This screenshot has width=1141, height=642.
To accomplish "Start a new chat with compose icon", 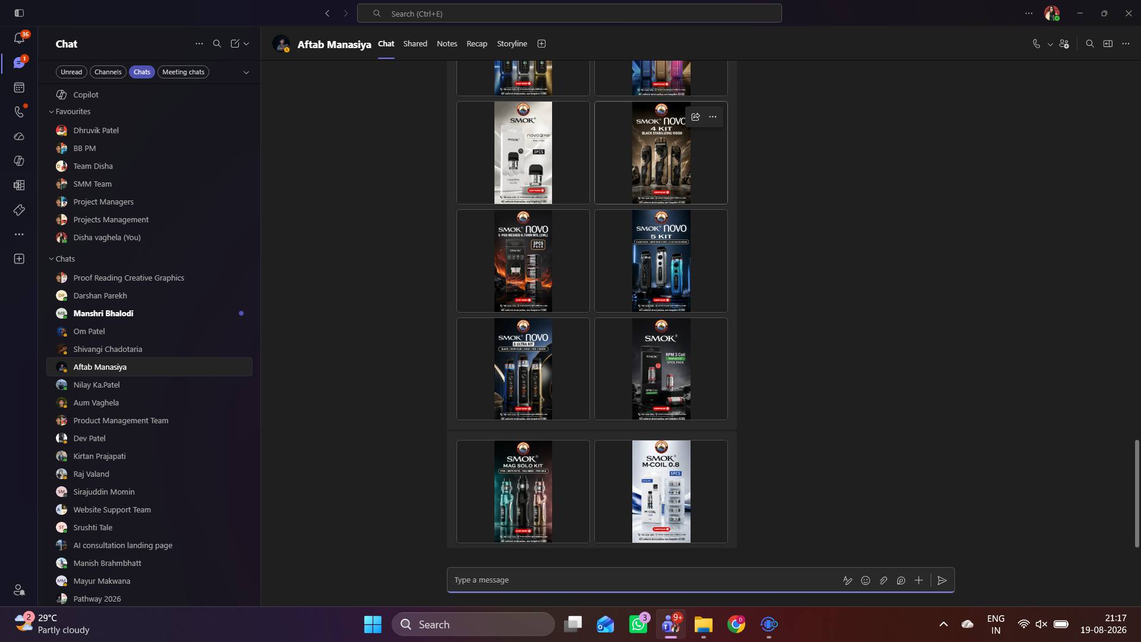I will pyautogui.click(x=235, y=44).
